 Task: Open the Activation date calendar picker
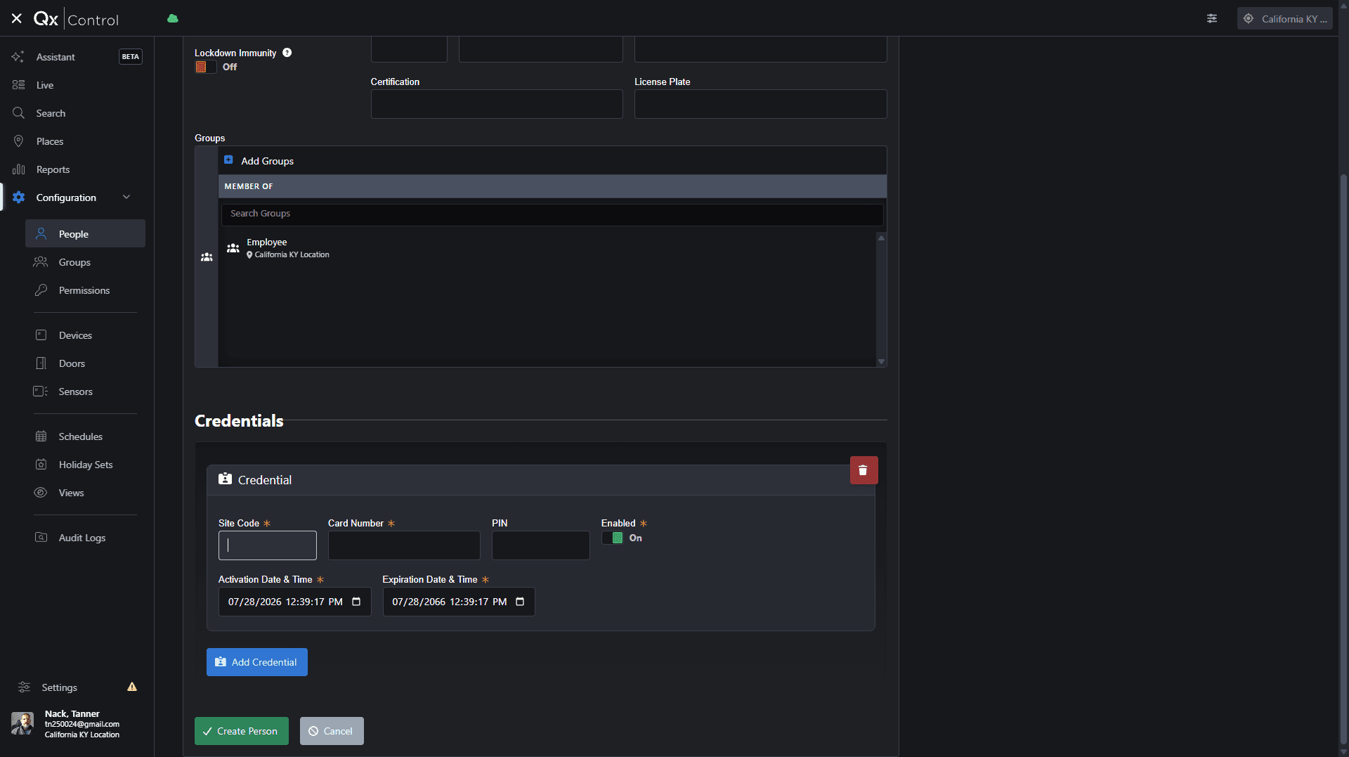pos(356,602)
